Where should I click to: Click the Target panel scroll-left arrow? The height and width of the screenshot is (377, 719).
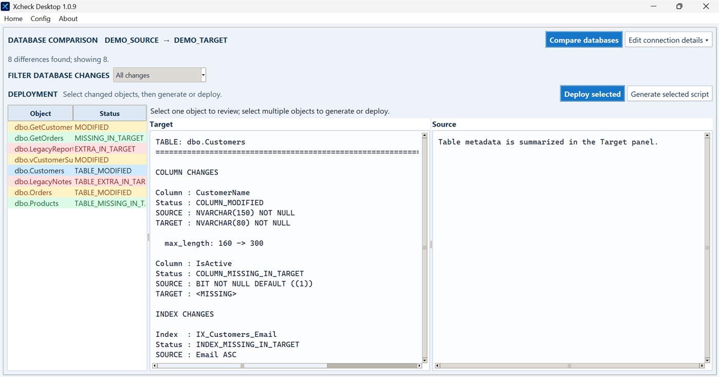pos(155,366)
